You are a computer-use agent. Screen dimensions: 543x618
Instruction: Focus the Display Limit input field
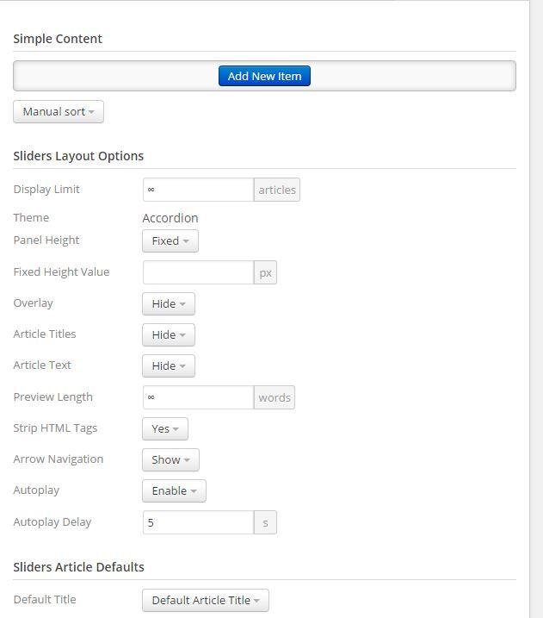pos(198,190)
